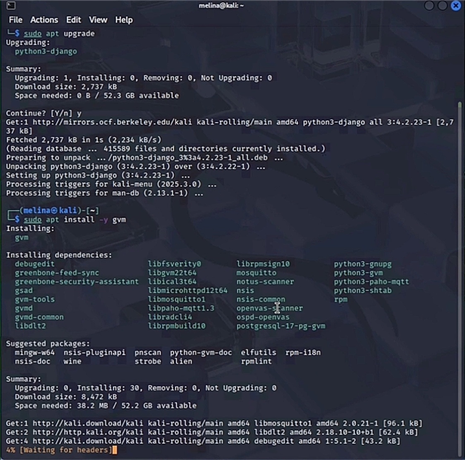The width and height of the screenshot is (465, 460).
Task: Click 'python3-gvm' package name
Action: click(x=358, y=273)
